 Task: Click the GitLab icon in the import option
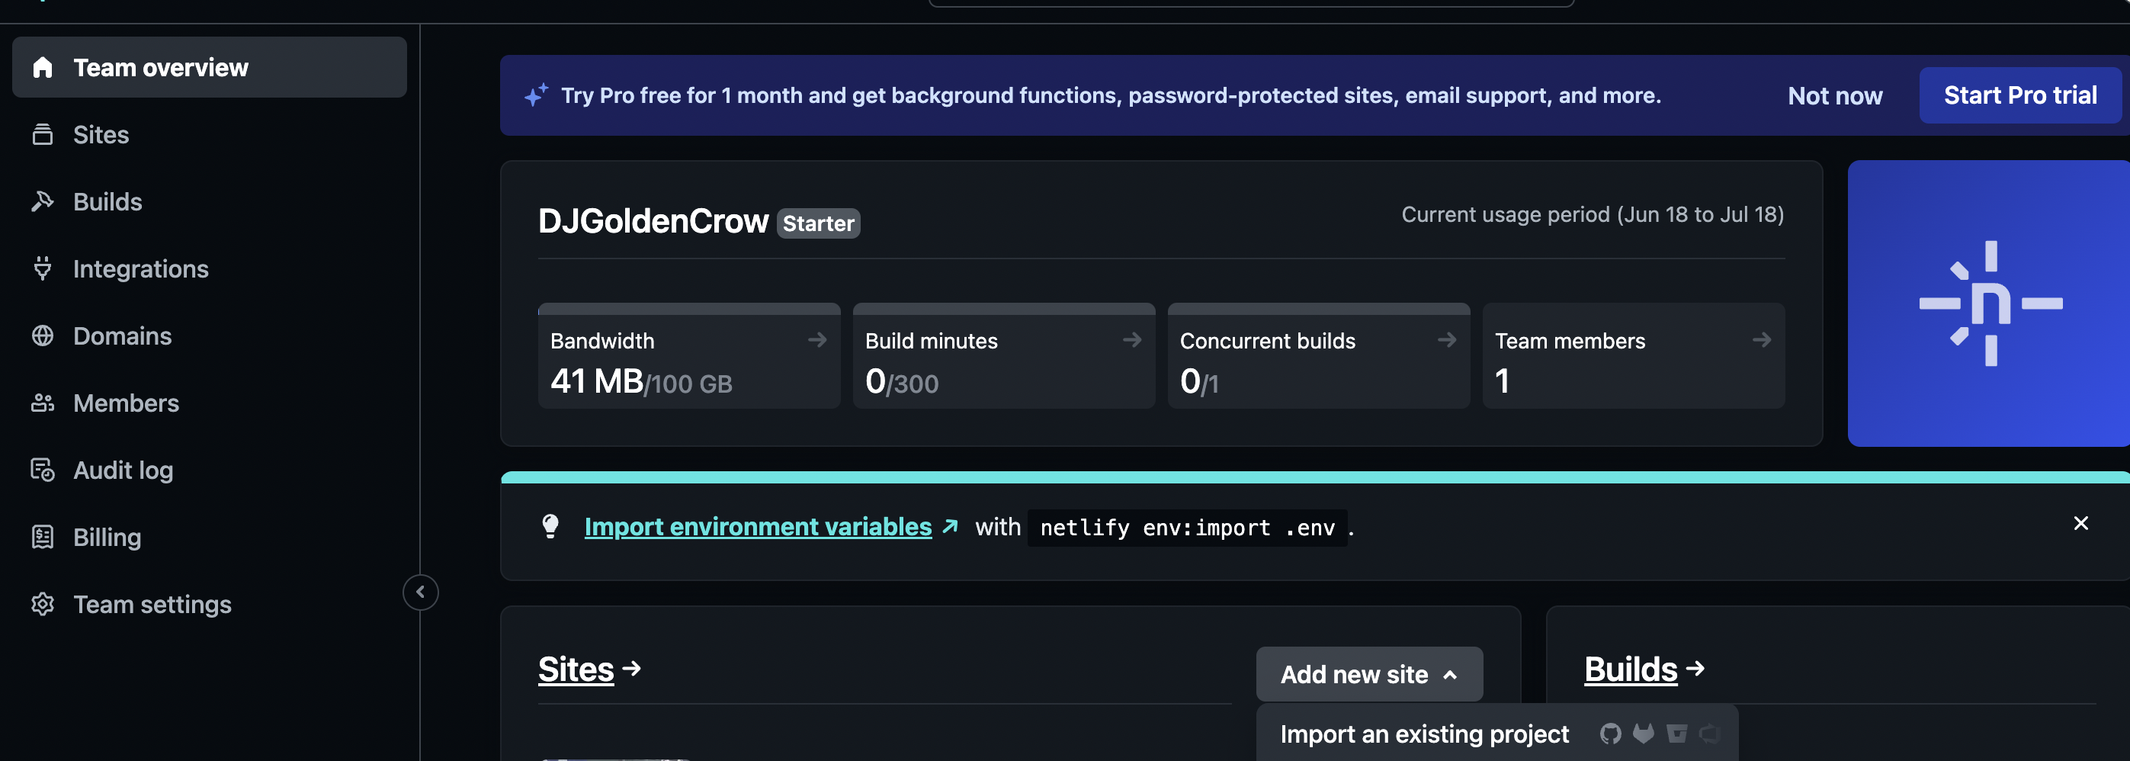click(1644, 734)
